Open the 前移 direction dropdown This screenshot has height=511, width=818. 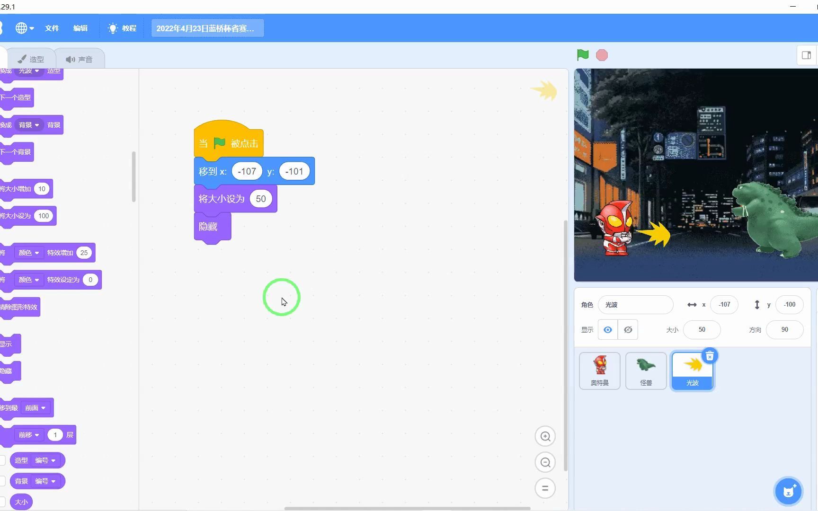pyautogui.click(x=29, y=435)
